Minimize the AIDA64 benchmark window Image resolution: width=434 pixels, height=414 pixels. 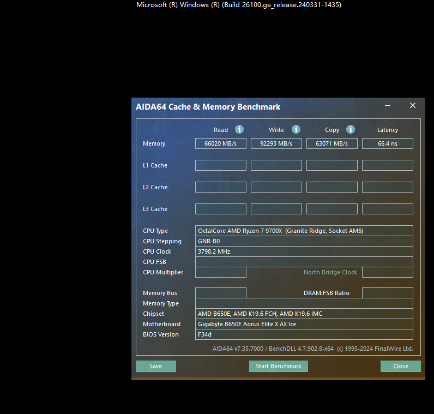coord(388,106)
